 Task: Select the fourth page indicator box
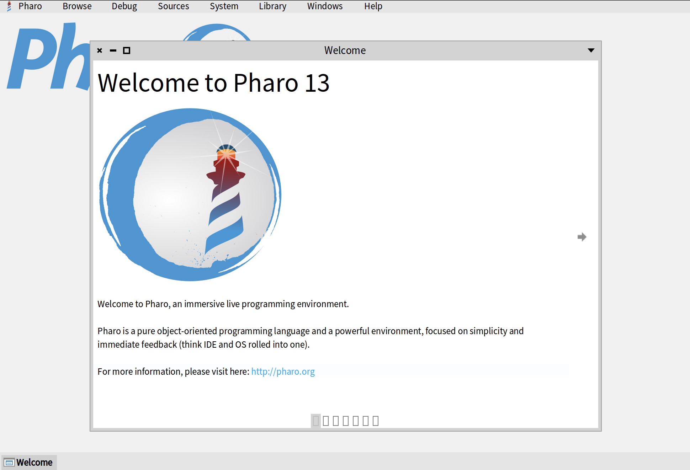tap(346, 421)
